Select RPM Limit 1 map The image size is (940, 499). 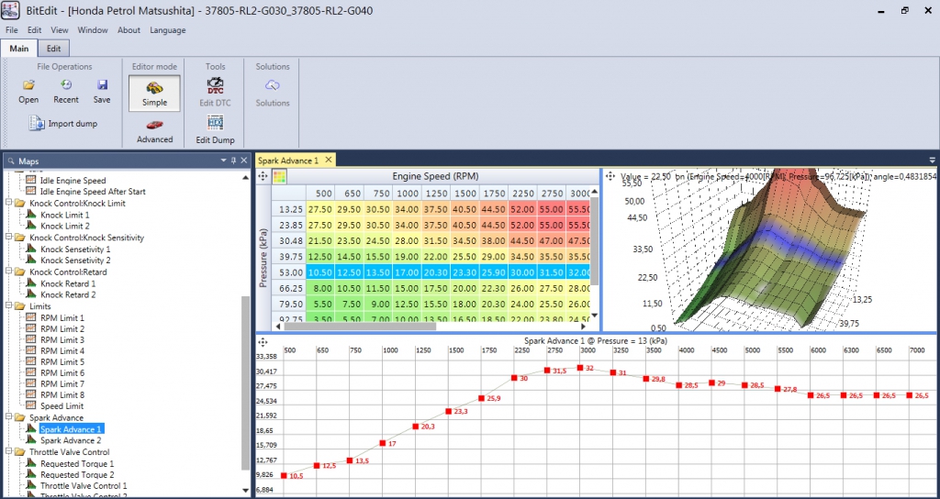click(62, 317)
